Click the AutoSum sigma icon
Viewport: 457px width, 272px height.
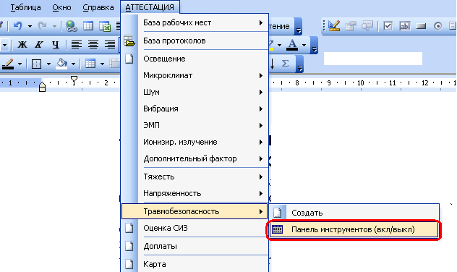click(x=285, y=63)
